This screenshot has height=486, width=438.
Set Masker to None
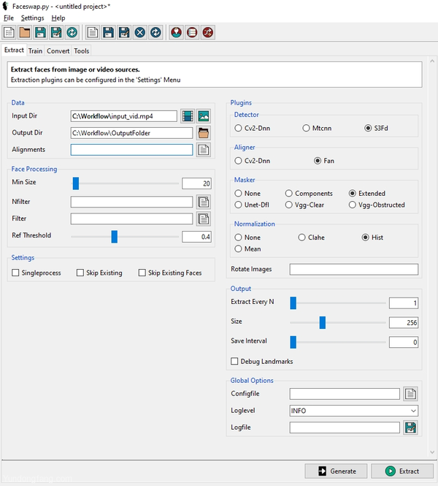click(247, 194)
